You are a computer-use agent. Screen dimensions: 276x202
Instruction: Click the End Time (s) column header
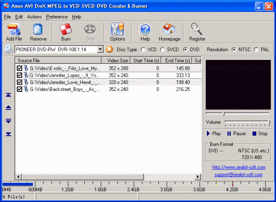coord(176,60)
